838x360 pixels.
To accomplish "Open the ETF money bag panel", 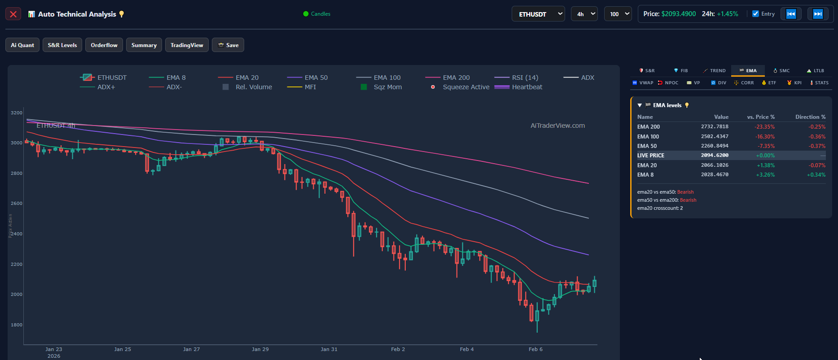I will pos(769,82).
